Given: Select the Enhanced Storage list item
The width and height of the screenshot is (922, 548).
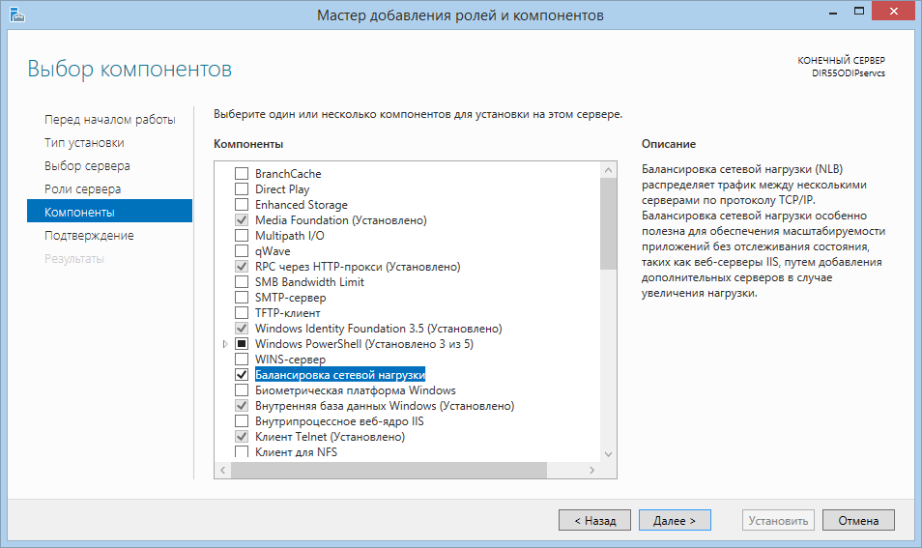Looking at the screenshot, I should pyautogui.click(x=301, y=205).
